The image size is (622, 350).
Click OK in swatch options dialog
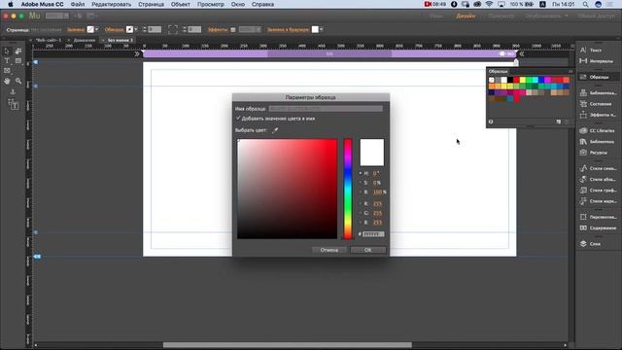368,250
